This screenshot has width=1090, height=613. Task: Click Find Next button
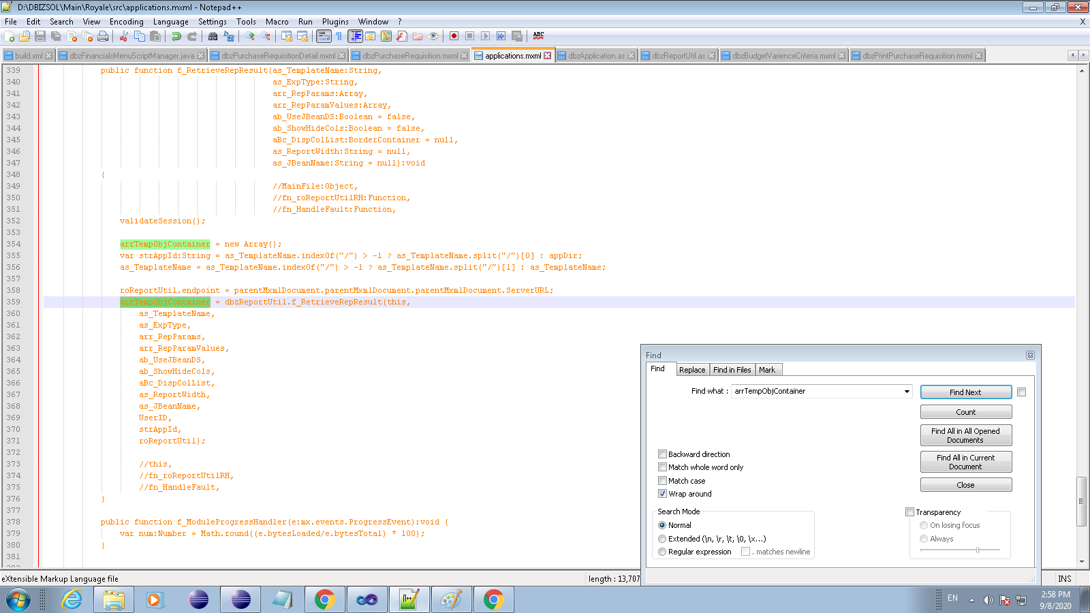(x=965, y=392)
